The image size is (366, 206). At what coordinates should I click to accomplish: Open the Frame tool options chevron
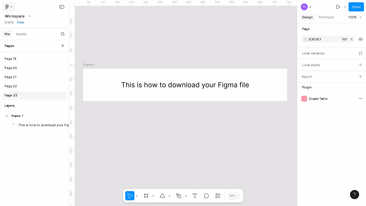(x=153, y=196)
